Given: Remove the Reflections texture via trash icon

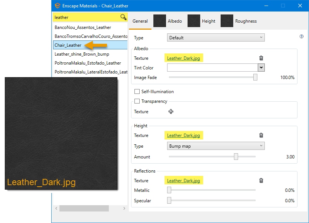Looking at the screenshot, I should pos(261,180).
